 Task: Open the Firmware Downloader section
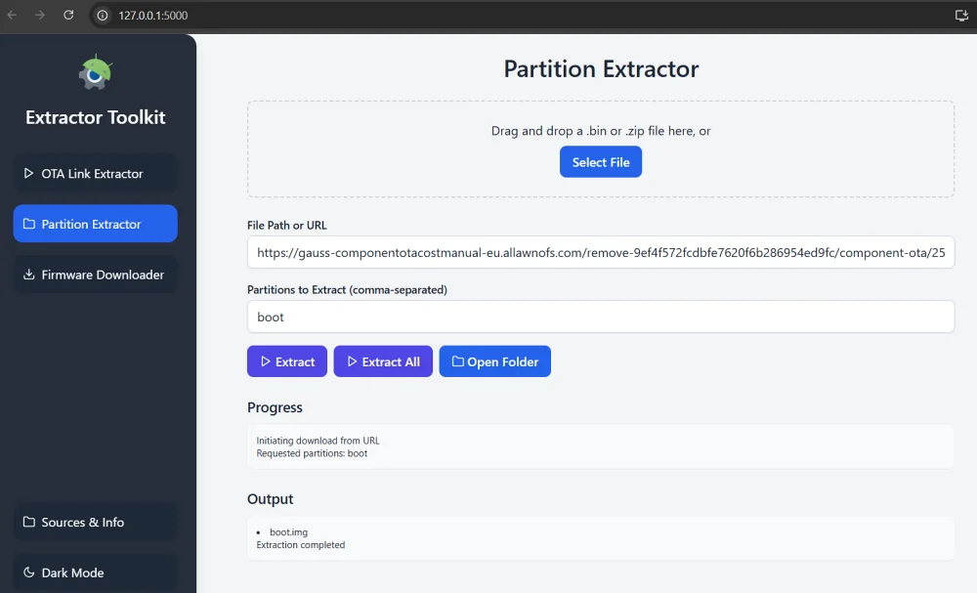tap(95, 275)
